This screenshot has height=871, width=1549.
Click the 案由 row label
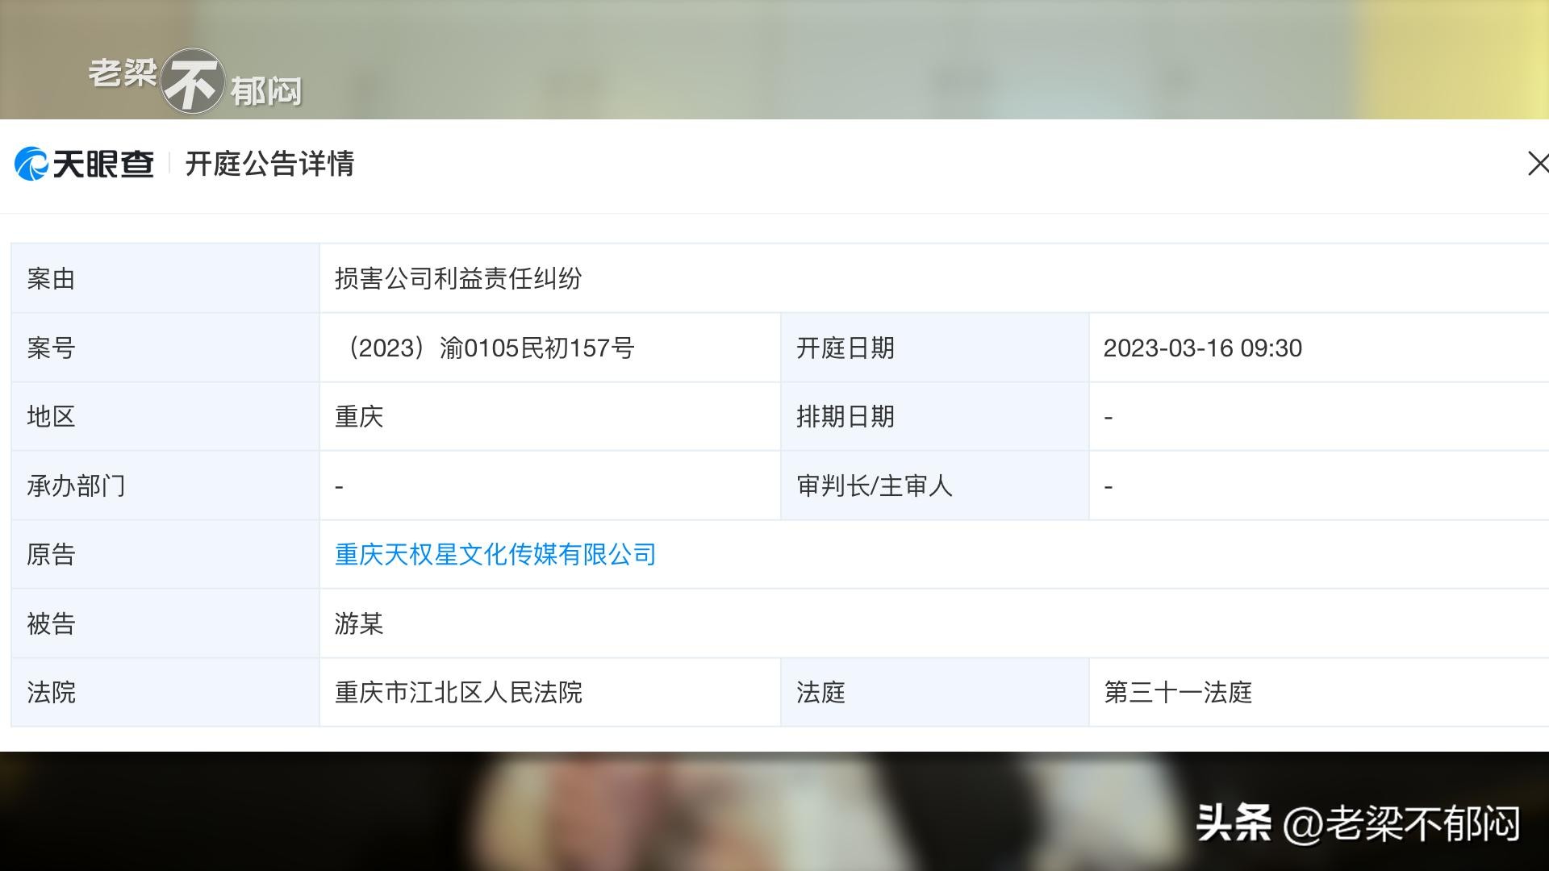tap(51, 279)
